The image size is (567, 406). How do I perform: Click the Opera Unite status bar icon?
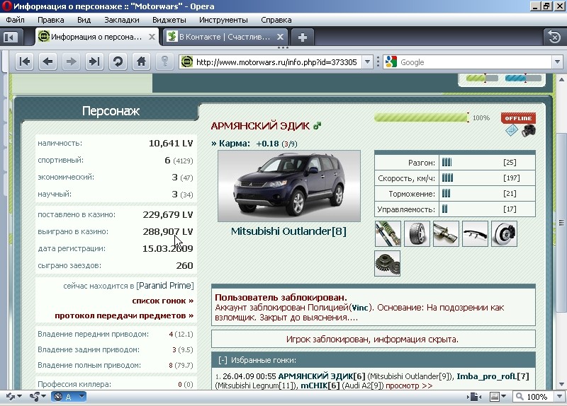(x=35, y=397)
